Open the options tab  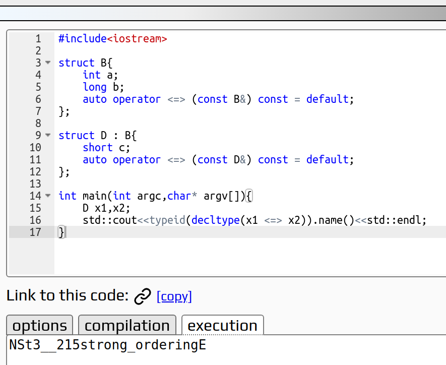point(39,325)
